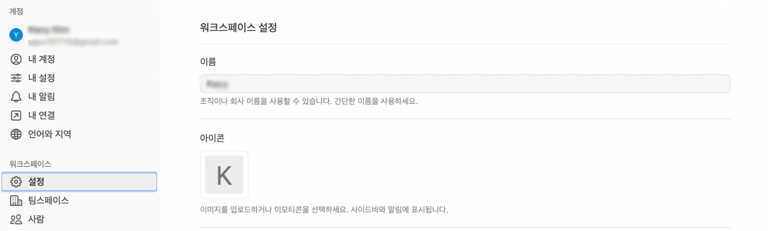Open the 내 계정 menu item
This screenshot has width=768, height=231.
(x=42, y=59)
